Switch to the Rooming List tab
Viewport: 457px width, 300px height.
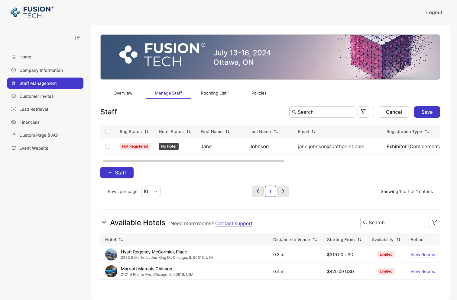tap(214, 93)
